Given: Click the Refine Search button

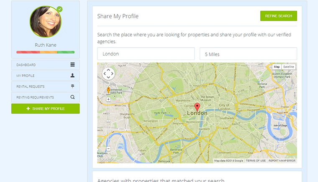Looking at the screenshot, I should [278, 16].
